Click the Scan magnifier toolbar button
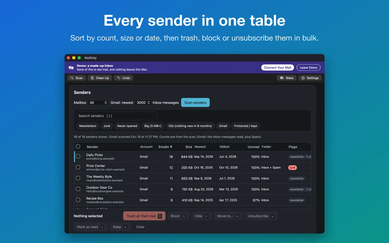 (x=77, y=78)
